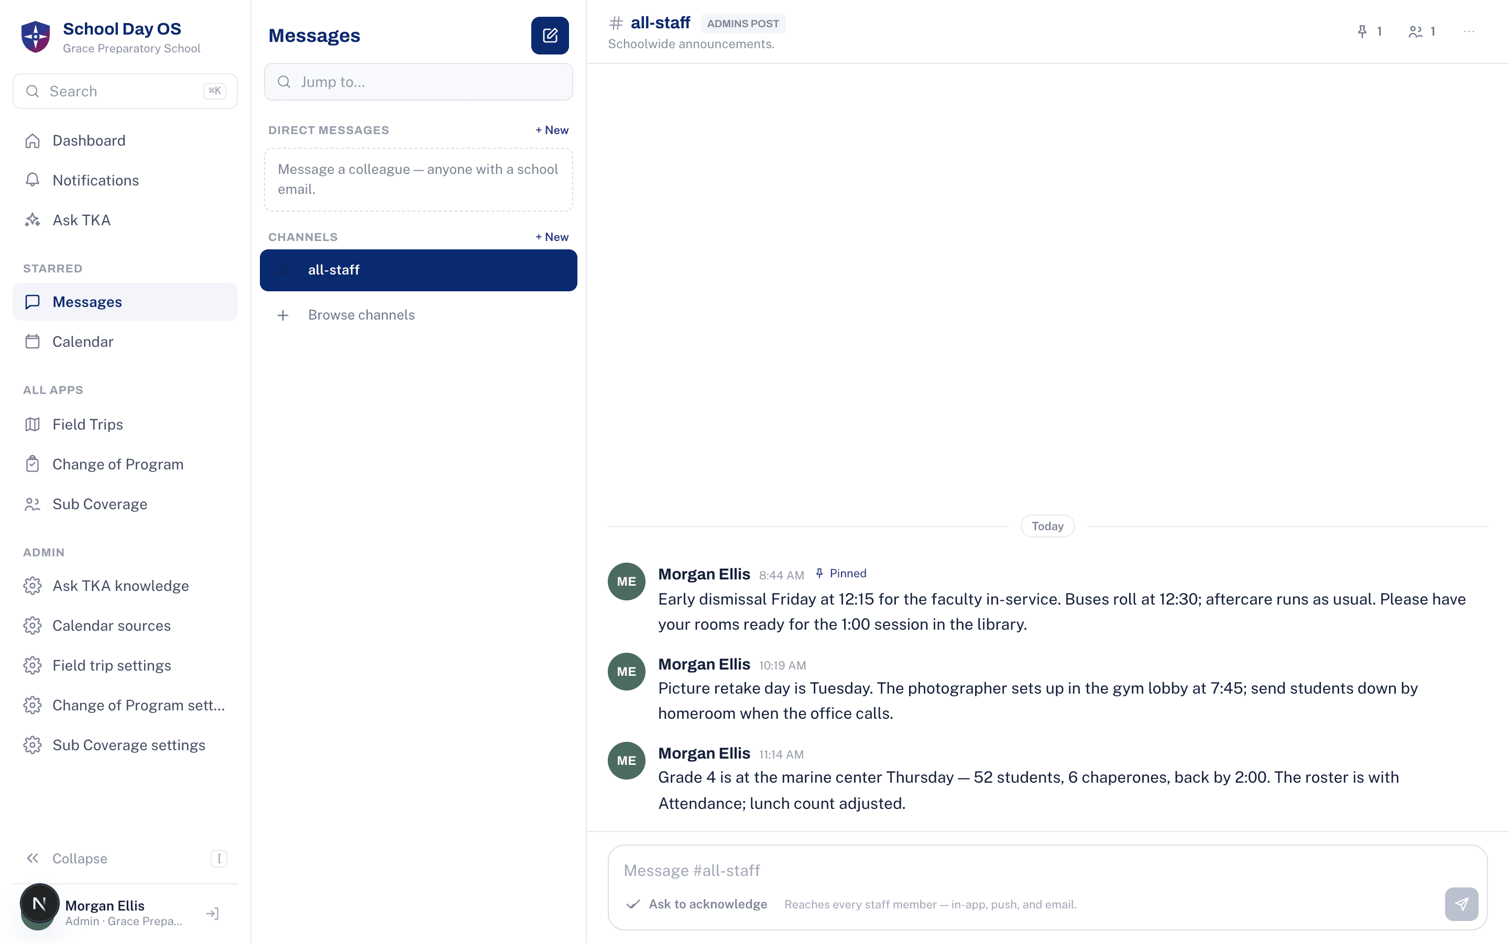The image size is (1509, 943).
Task: Click the School Day OS shield logo
Action: click(36, 37)
